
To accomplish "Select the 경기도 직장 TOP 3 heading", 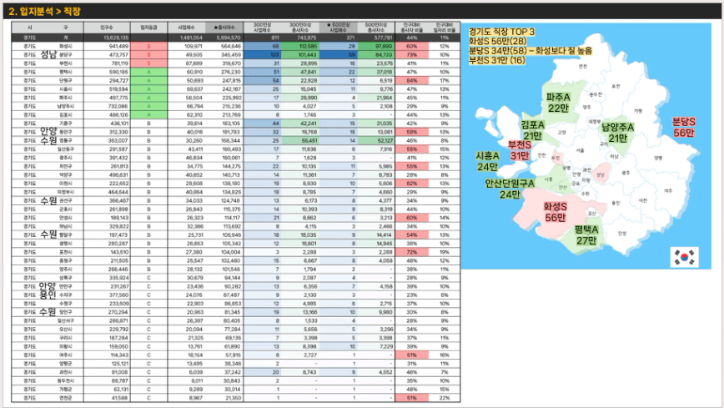I will click(502, 32).
